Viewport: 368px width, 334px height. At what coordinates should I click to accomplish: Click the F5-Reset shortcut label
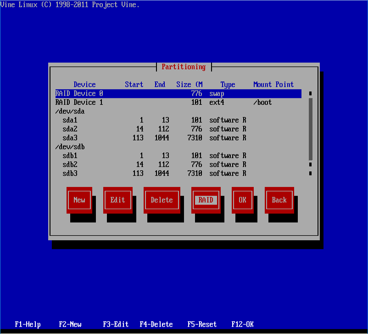[202, 324]
